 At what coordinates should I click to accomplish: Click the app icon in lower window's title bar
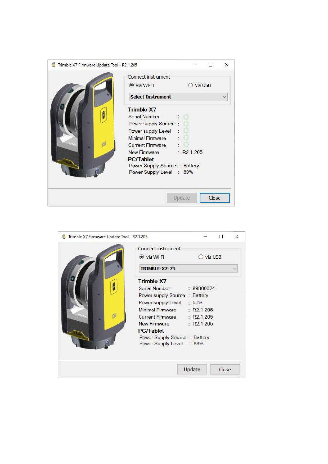pyautogui.click(x=64, y=237)
